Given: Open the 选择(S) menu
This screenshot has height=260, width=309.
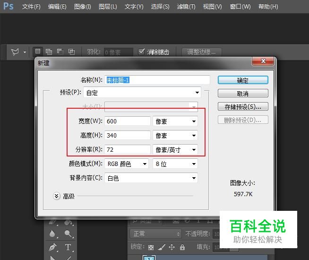Looking at the screenshot, I should [x=160, y=7].
